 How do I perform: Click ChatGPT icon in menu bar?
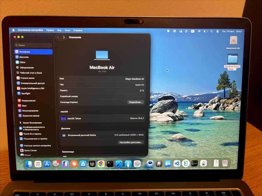174,31
